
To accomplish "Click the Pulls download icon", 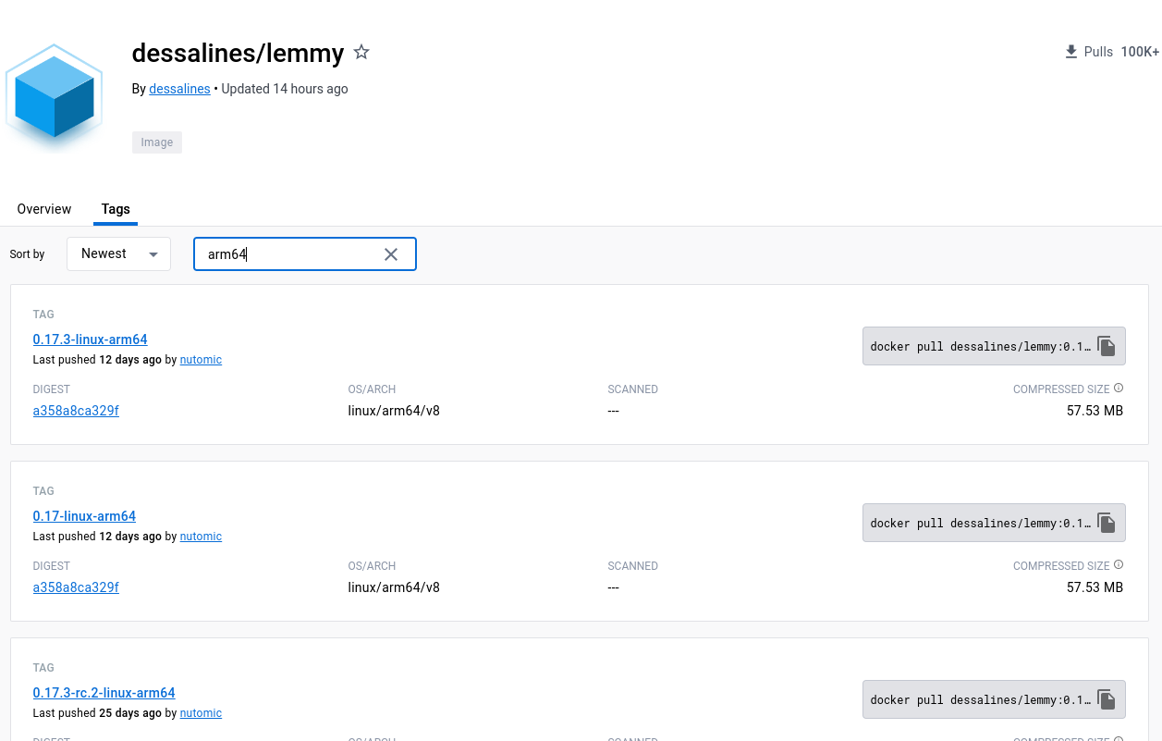I will coord(1071,52).
